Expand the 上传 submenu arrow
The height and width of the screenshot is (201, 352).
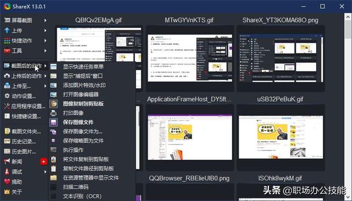coord(45,30)
